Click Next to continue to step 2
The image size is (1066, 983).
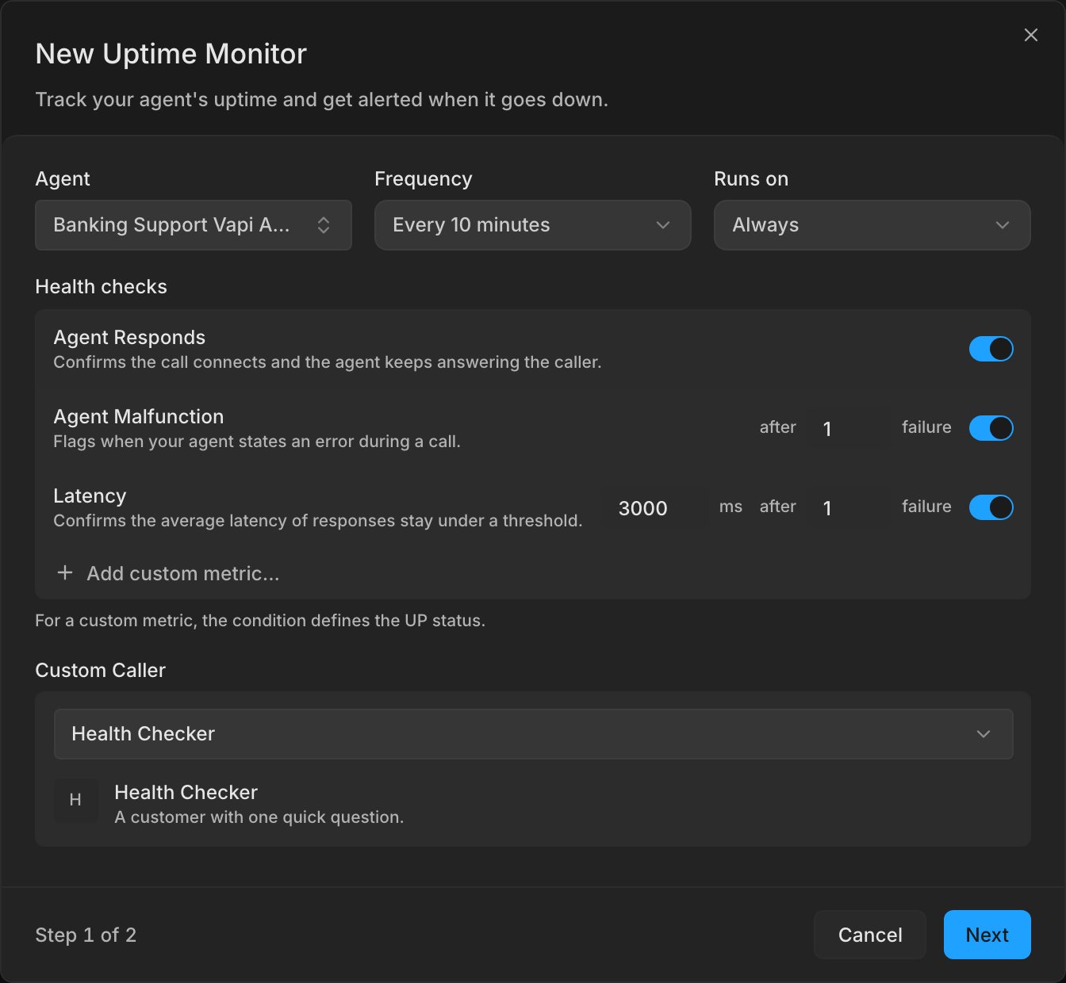tap(987, 935)
